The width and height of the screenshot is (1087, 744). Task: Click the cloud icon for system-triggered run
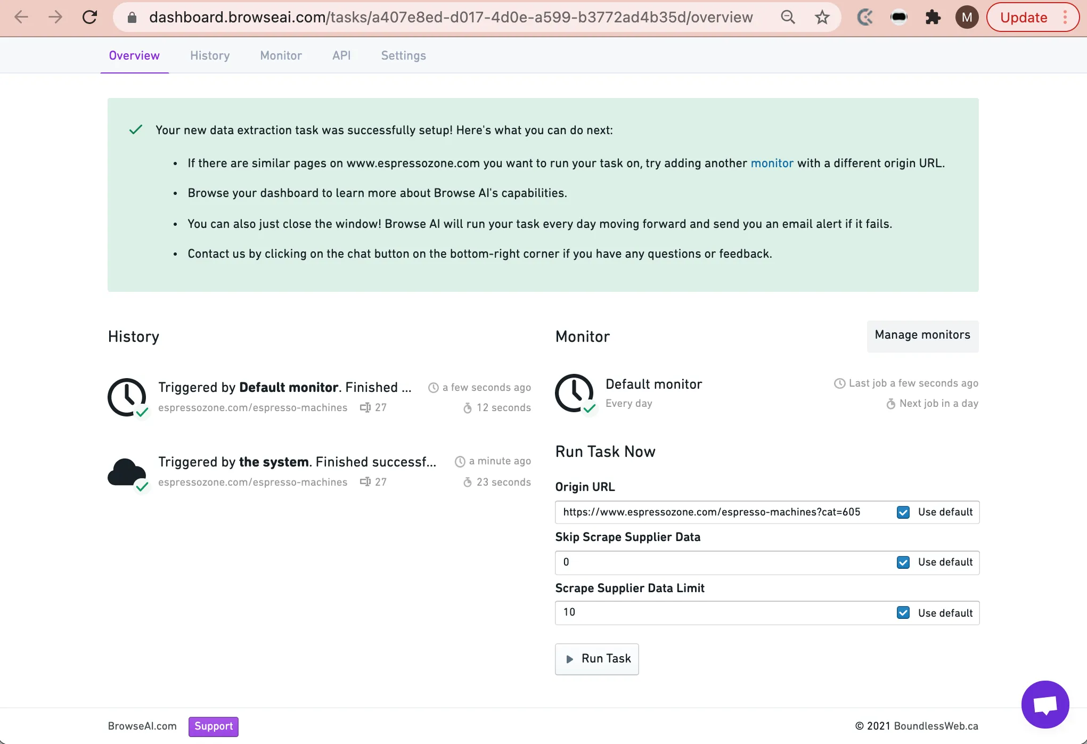click(x=127, y=472)
